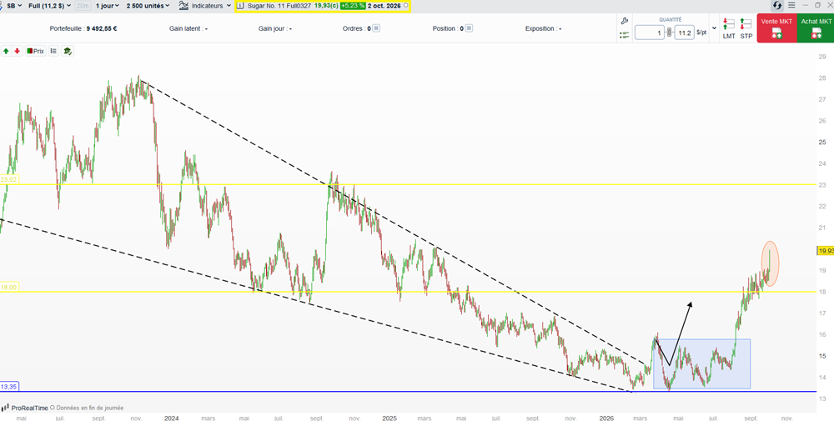Open the 2 500 unités history dropdown
Image resolution: width=834 pixels, height=421 pixels.
(148, 5)
